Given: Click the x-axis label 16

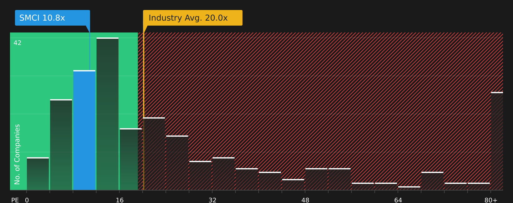Looking at the screenshot, I should (x=120, y=200).
